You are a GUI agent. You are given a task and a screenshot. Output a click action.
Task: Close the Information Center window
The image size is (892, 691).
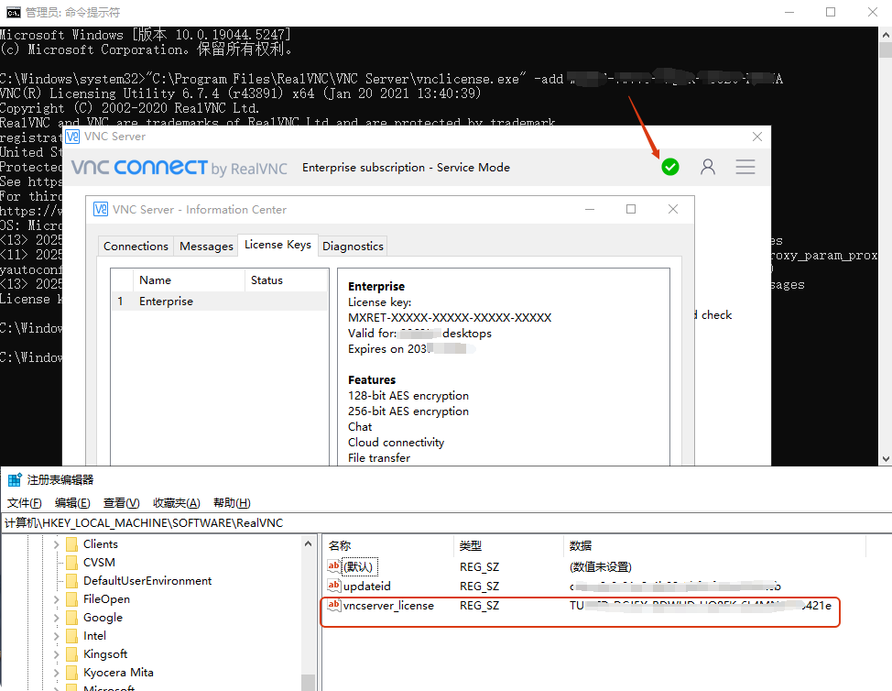click(673, 209)
